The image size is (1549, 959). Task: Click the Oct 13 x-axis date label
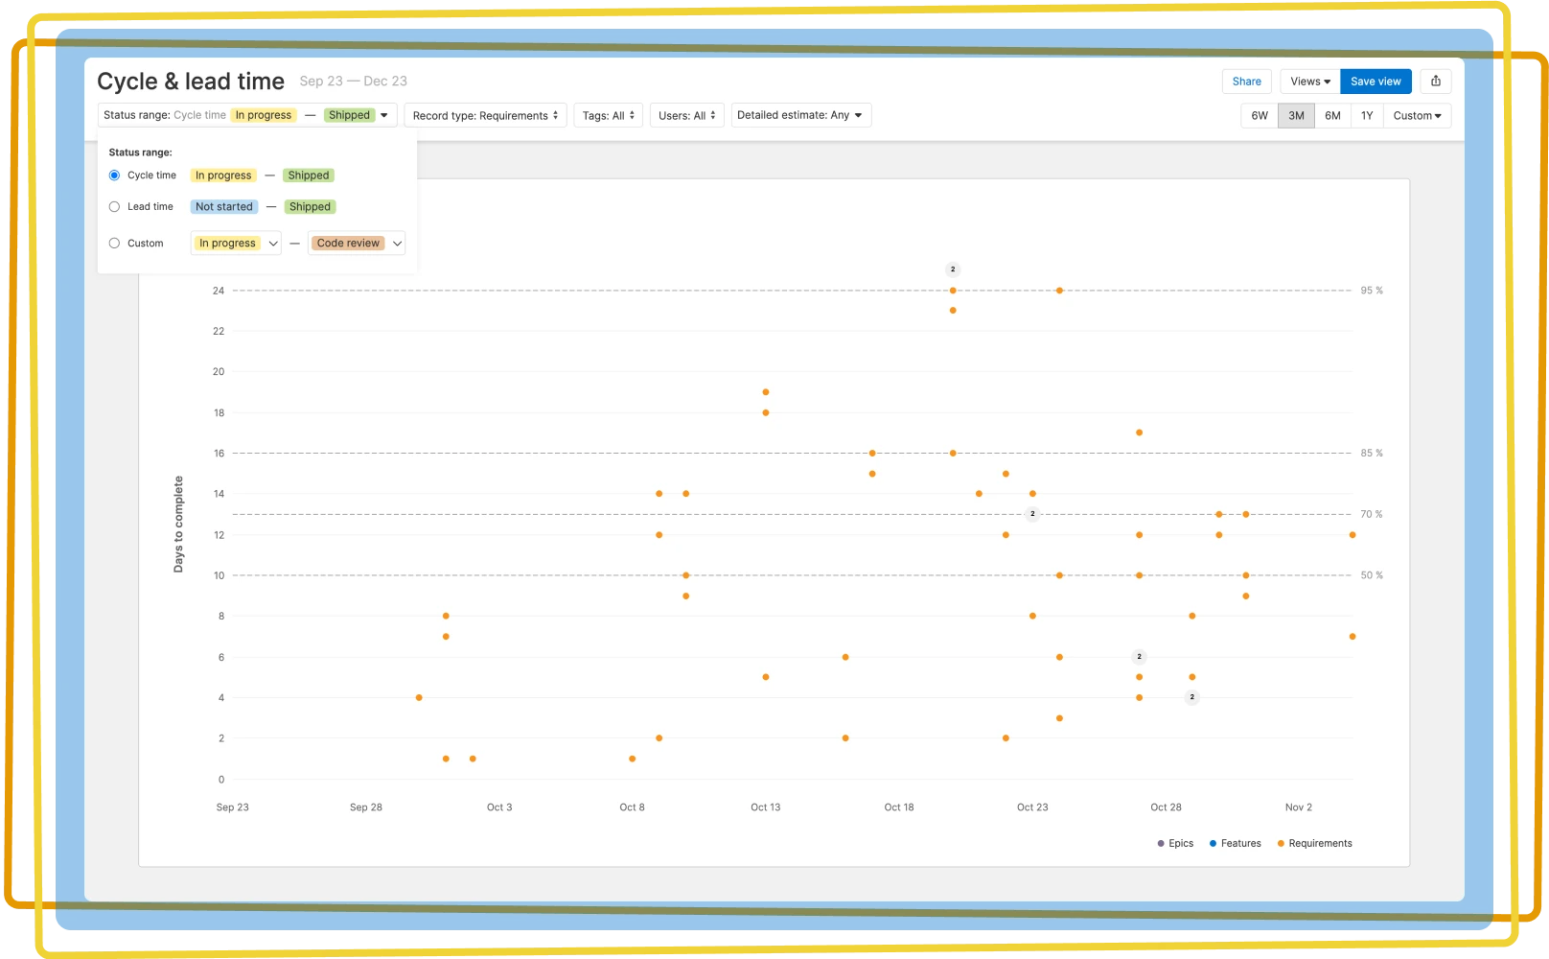click(766, 807)
